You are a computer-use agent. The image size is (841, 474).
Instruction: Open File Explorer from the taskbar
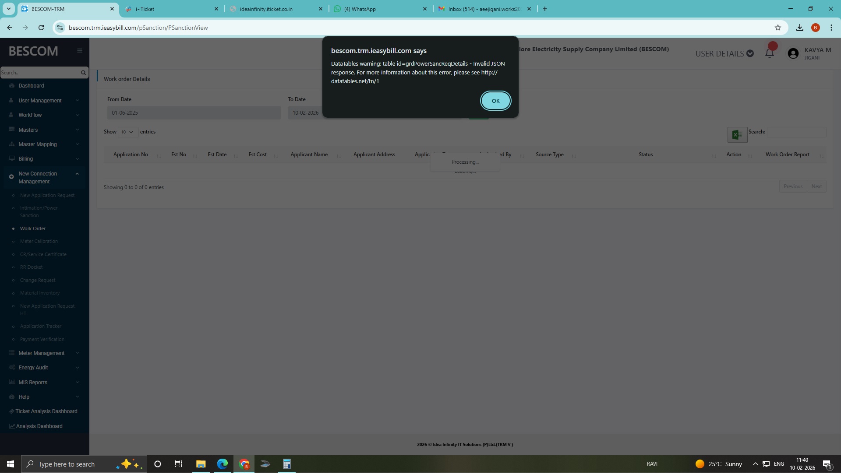[201, 464]
